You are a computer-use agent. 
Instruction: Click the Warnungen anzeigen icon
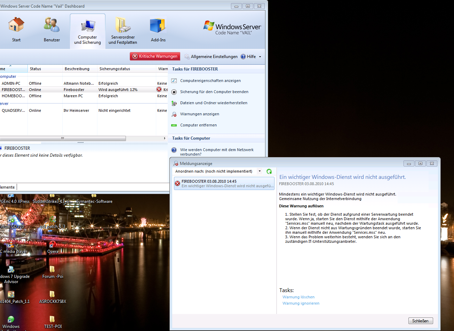(174, 114)
